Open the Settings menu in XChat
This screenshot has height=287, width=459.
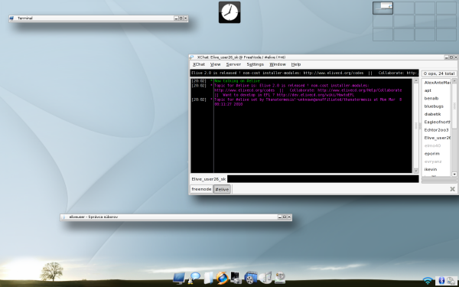pos(255,64)
